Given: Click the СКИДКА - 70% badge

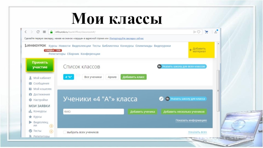Looking at the screenshot, I should click(53, 50).
